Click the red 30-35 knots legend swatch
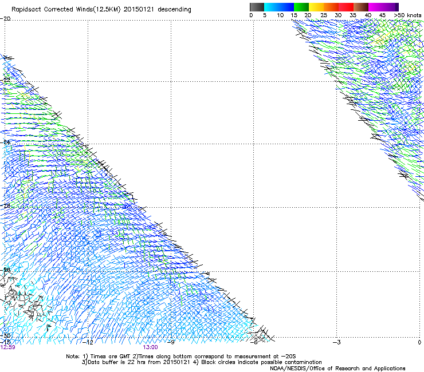Viewport: 424px width, 372px height. (x=346, y=7)
